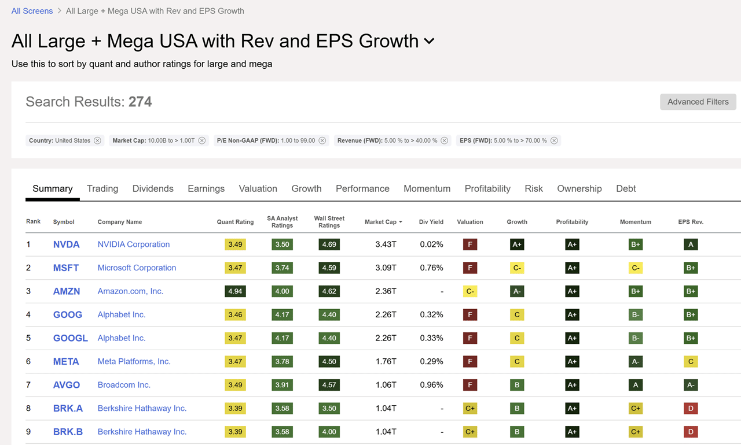741x445 pixels.
Task: Remove the P/E Non-GAAP (FWD) filter
Action: tap(322, 140)
